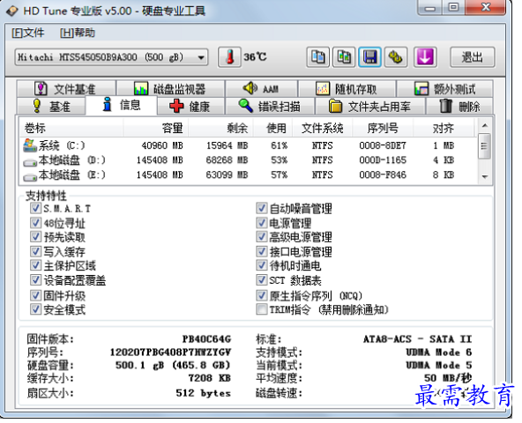This screenshot has width=522, height=423.
Task: Toggle the 自动噪音管理 checkbox
Action: 262,208
